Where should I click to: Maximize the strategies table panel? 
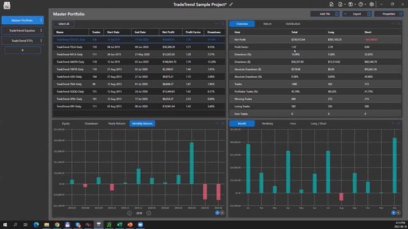[222, 24]
